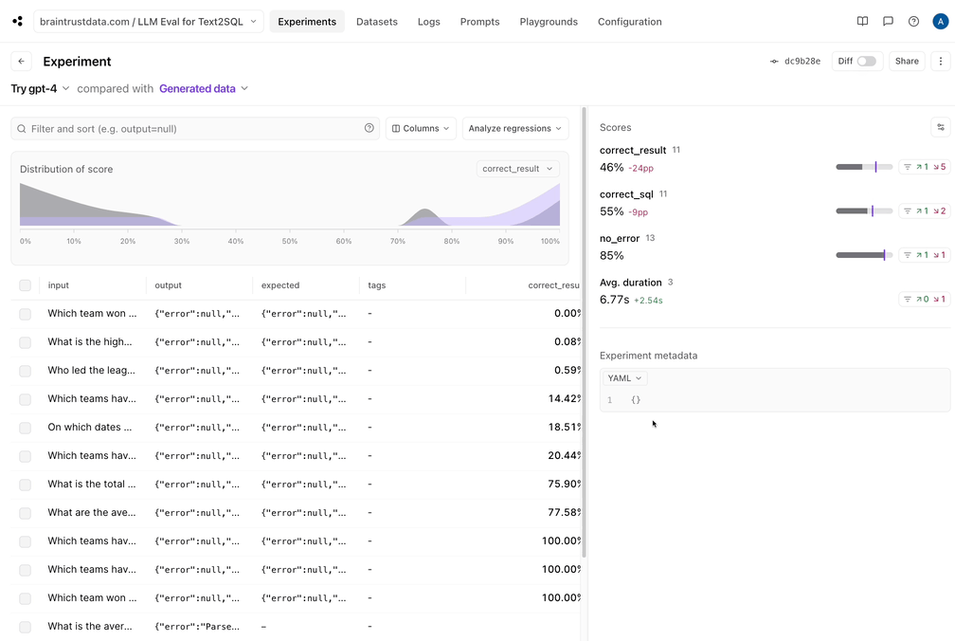Switch to the Datasets tab
This screenshot has height=641, width=955.
pyautogui.click(x=376, y=21)
